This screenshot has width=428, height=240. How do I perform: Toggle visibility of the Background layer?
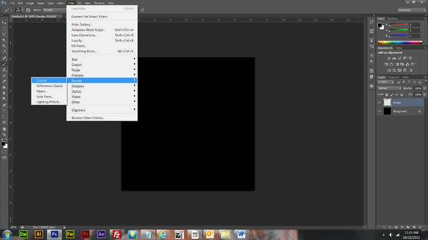[x=379, y=111]
